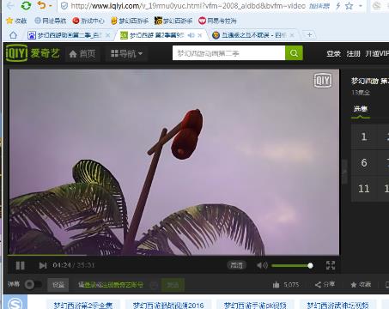Expand the 导航 navigation dropdown
The width and height of the screenshot is (389, 309).
point(126,53)
